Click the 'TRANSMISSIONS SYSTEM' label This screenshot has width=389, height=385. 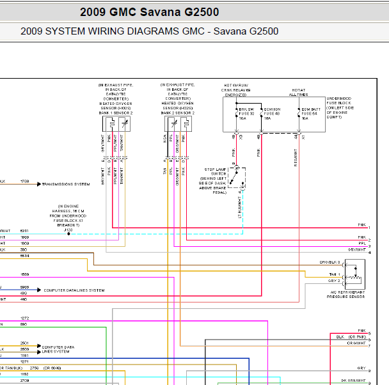point(66,184)
